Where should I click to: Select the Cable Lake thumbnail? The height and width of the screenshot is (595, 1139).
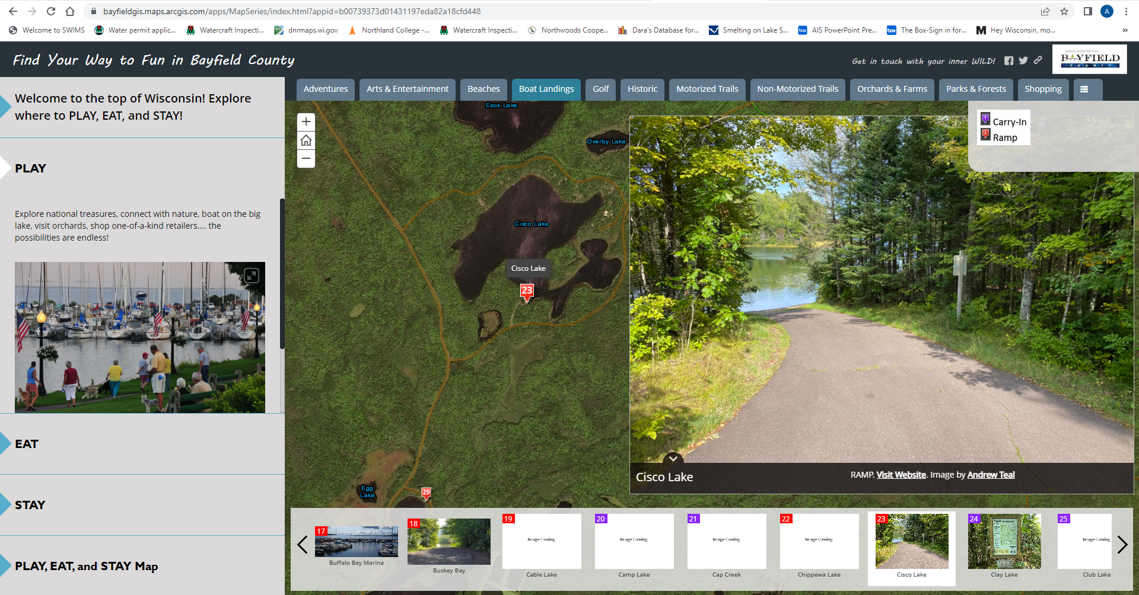pos(542,546)
